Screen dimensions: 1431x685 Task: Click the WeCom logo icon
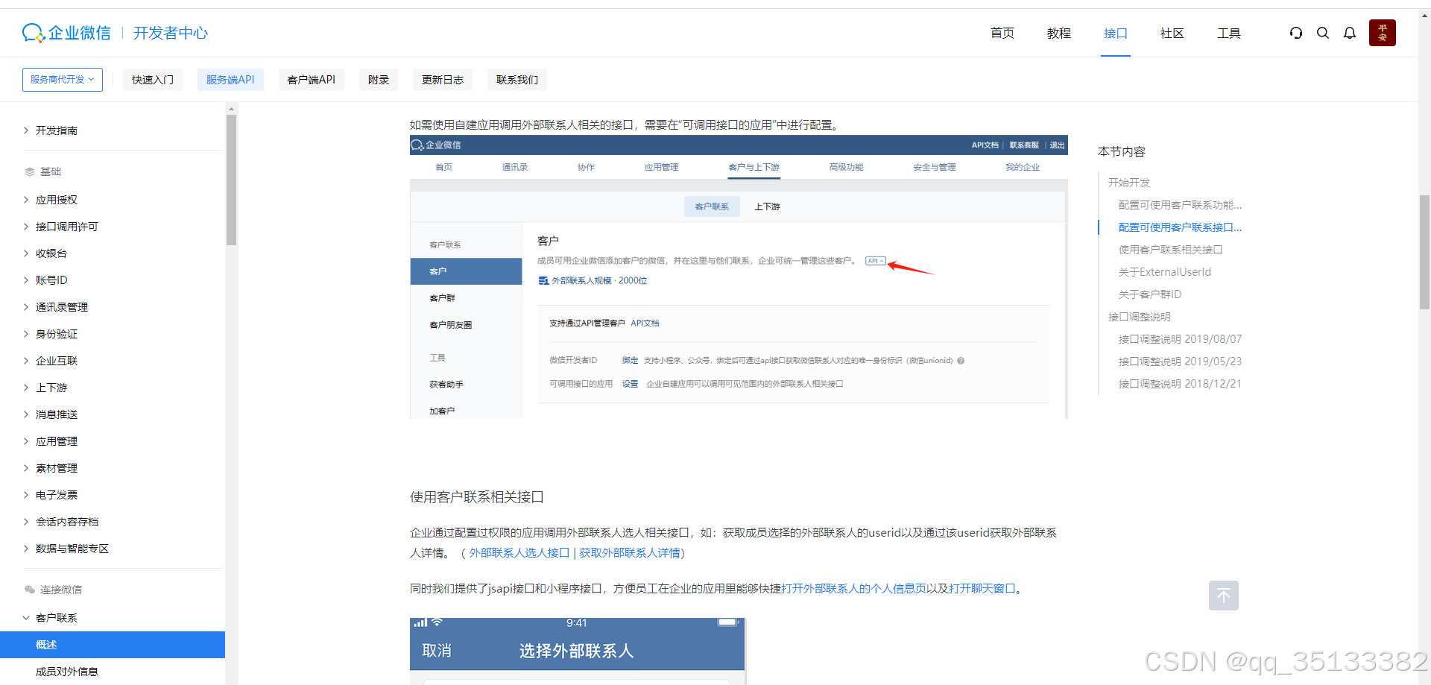[34, 33]
